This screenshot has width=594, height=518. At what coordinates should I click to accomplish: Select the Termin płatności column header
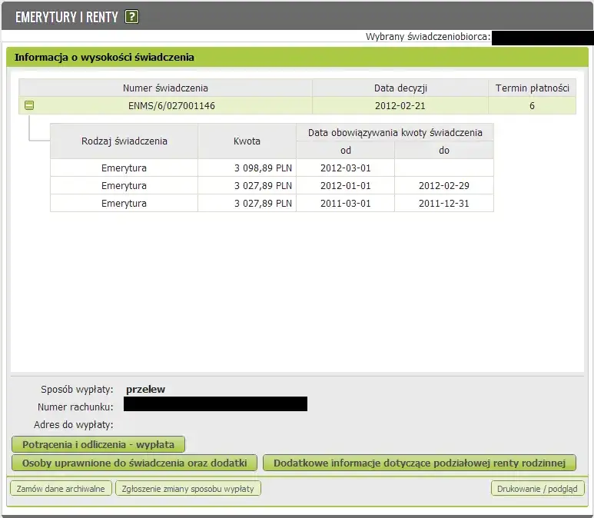point(532,88)
